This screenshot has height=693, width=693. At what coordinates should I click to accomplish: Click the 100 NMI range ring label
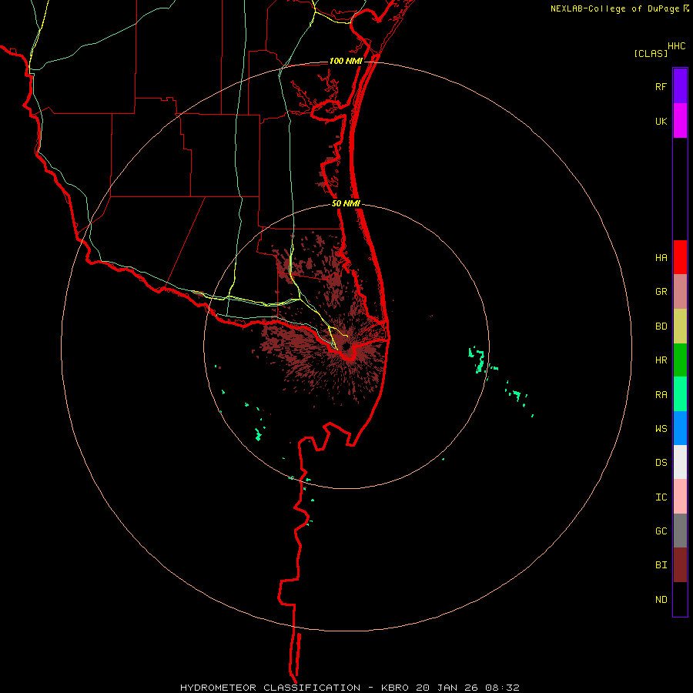(x=346, y=61)
